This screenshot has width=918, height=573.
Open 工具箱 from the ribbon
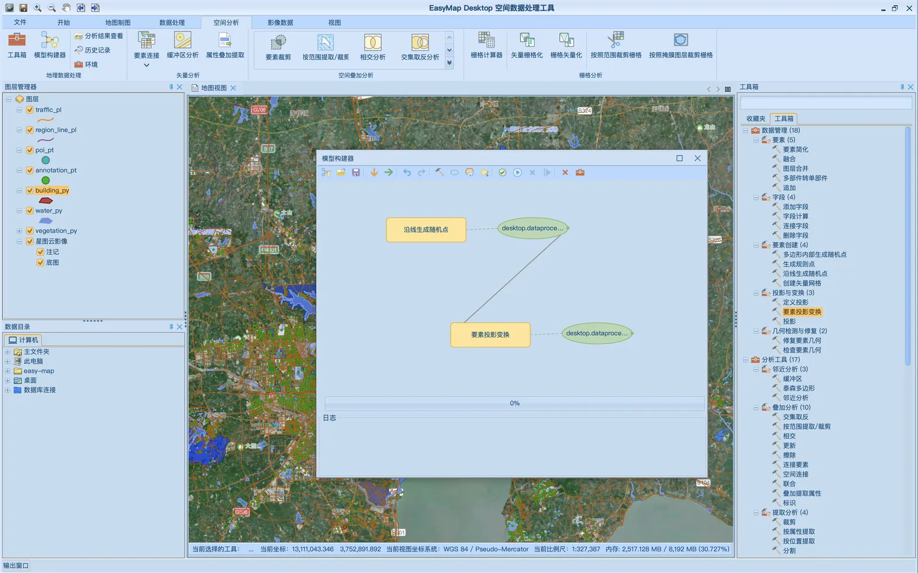coord(17,45)
